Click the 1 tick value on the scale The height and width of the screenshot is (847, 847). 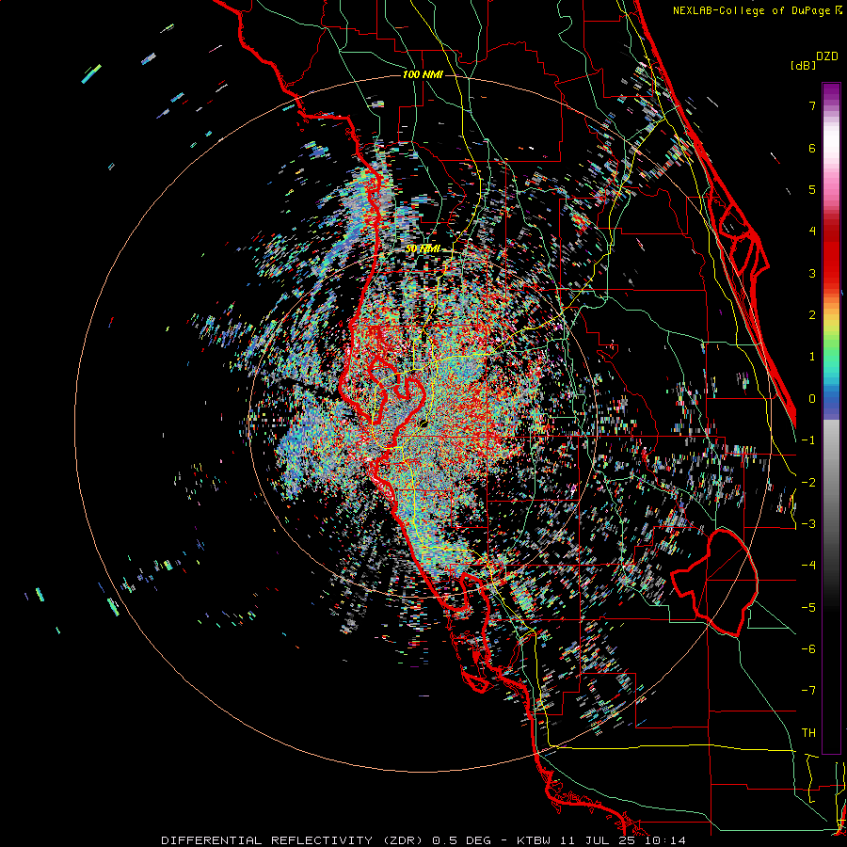[x=812, y=357]
